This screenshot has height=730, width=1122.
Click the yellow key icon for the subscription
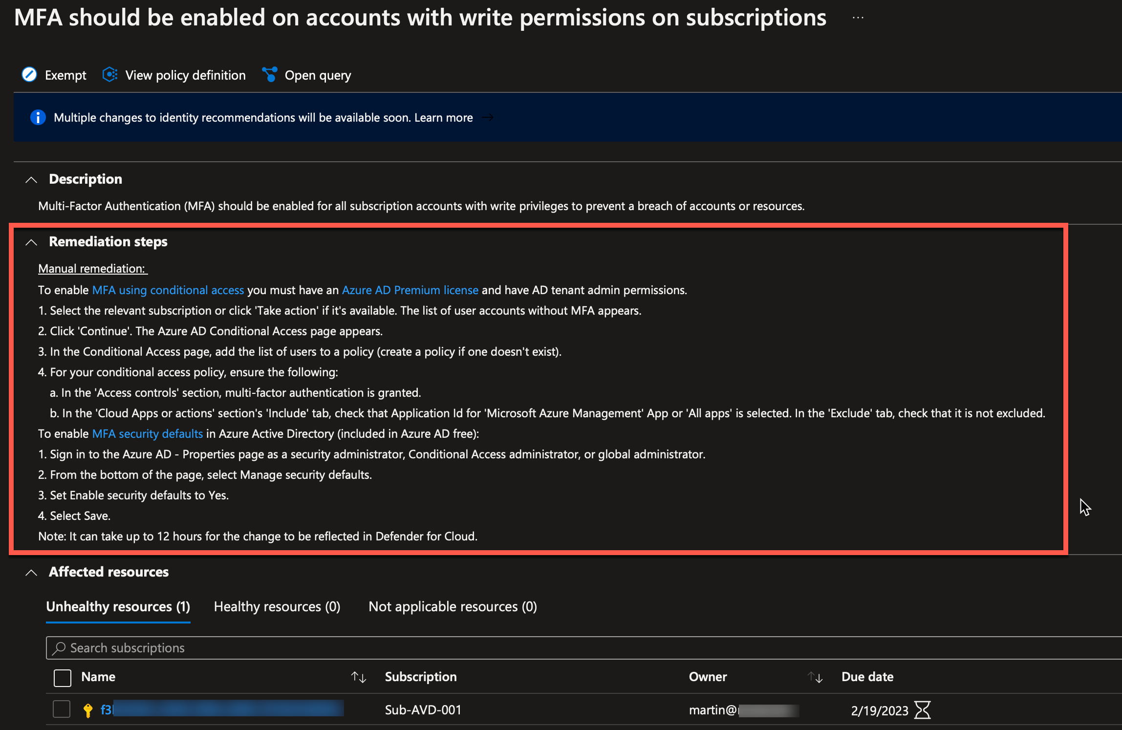(88, 710)
